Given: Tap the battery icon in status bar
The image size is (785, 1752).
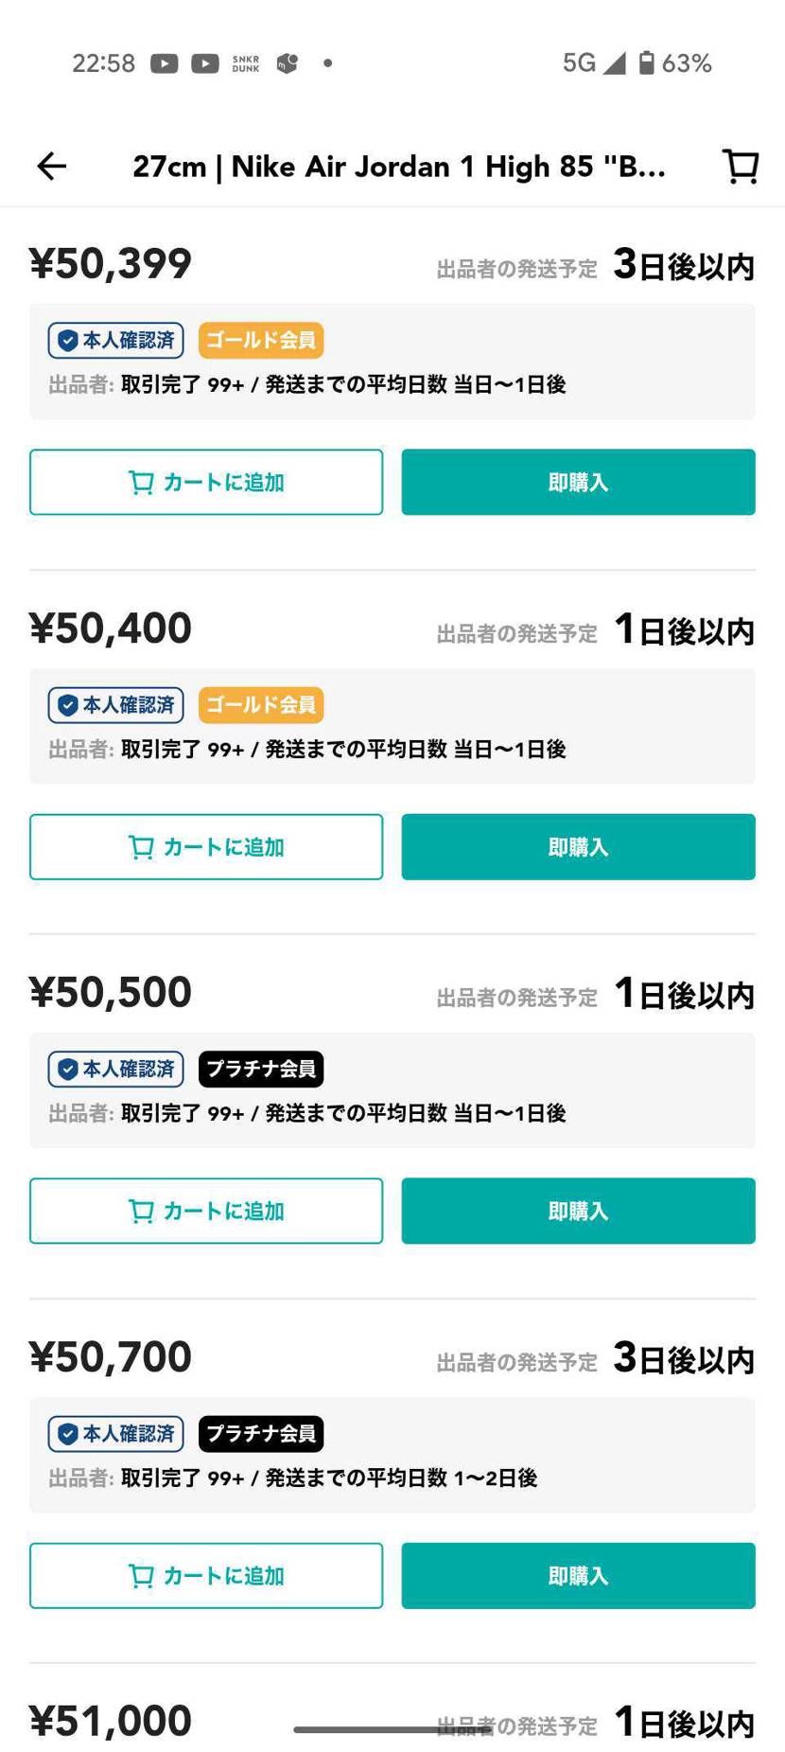Looking at the screenshot, I should click(x=647, y=63).
